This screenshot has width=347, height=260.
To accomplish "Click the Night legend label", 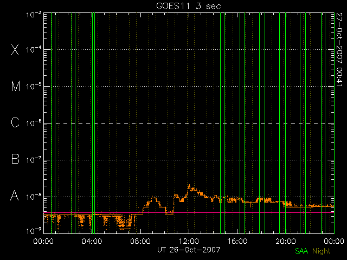I will pos(322,251).
